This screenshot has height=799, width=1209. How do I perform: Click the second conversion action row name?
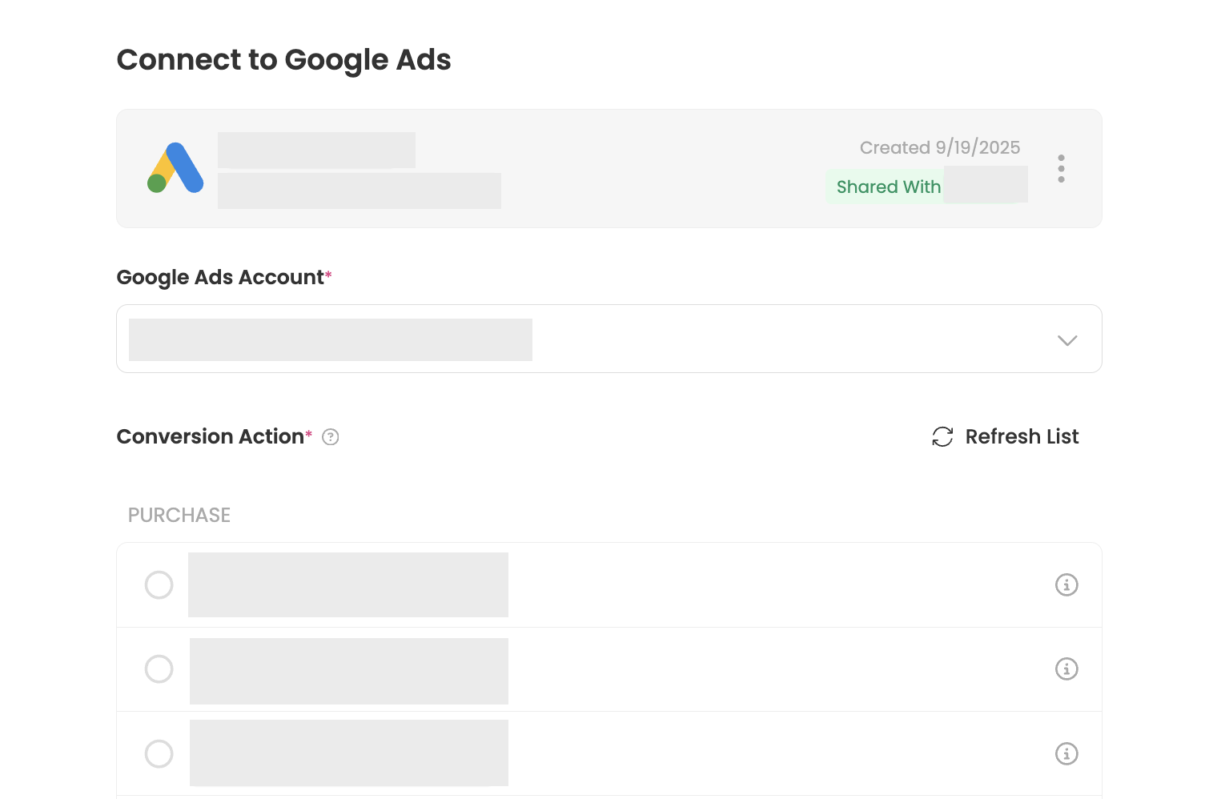348,671
